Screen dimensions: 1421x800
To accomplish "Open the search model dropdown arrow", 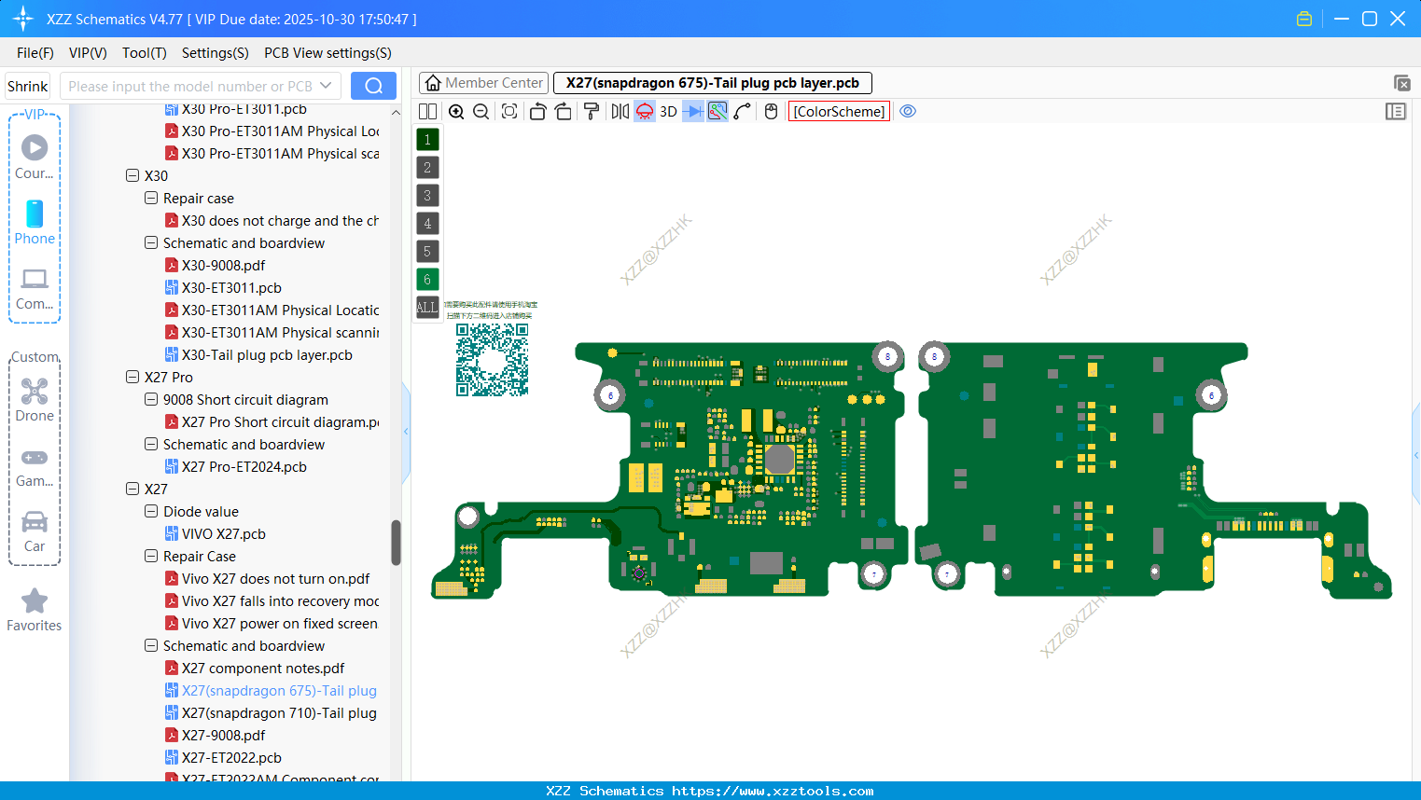I will pyautogui.click(x=327, y=85).
